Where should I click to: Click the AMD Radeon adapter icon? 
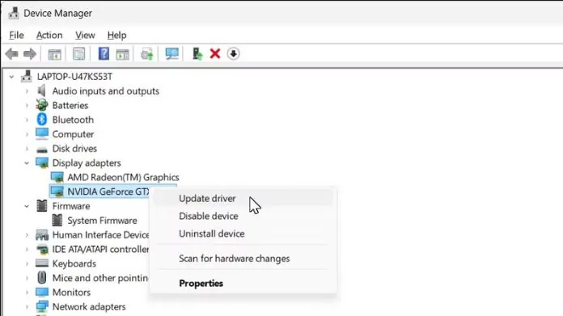click(57, 177)
